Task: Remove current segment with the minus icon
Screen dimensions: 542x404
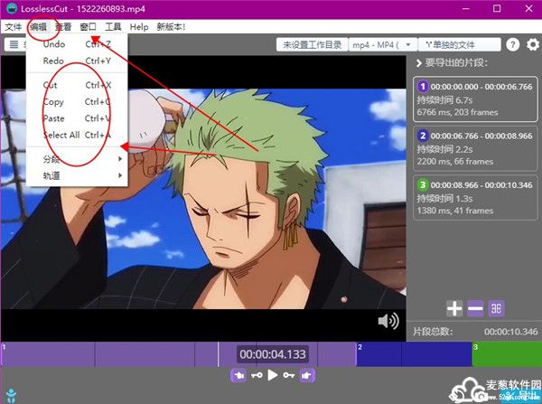Action: [475, 308]
